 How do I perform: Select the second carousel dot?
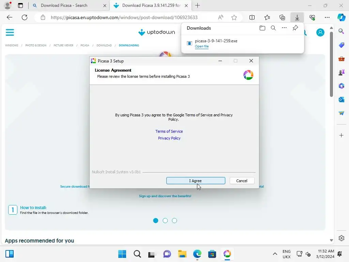(x=165, y=221)
